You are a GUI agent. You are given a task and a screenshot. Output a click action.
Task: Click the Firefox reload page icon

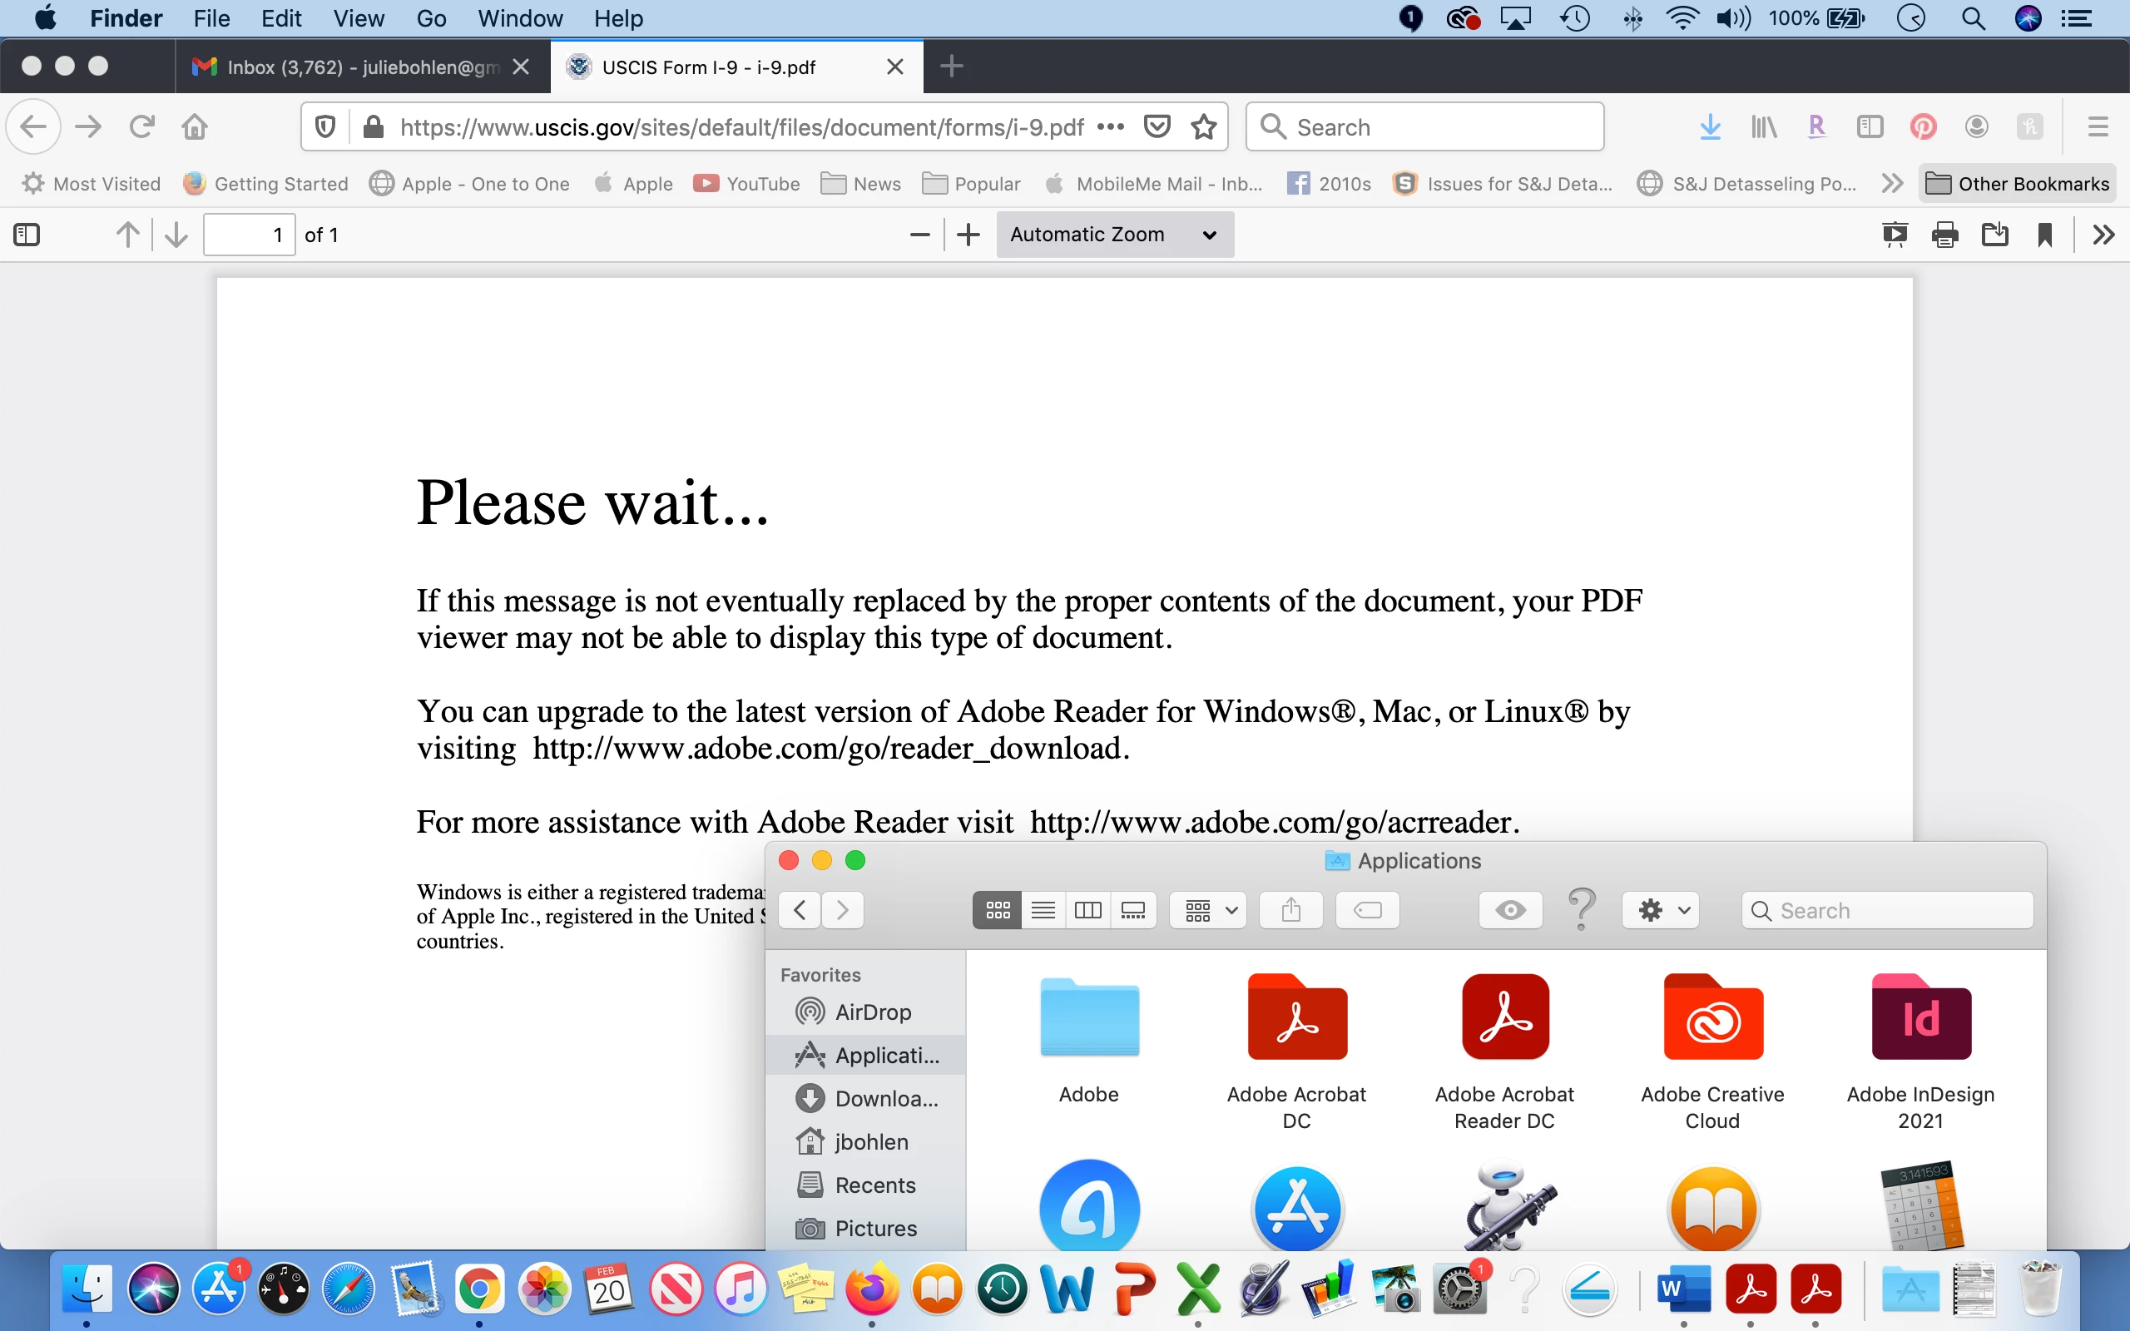[141, 126]
